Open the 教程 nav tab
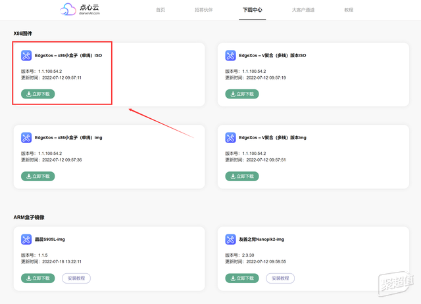The image size is (421, 304). tap(349, 10)
